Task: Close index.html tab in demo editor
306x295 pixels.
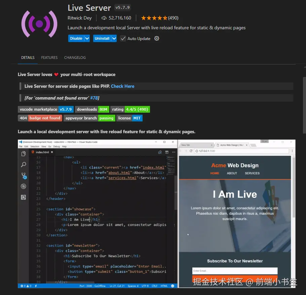Action: [52, 152]
